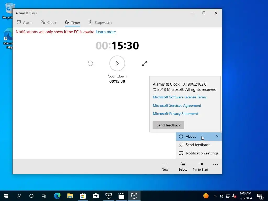Close the Alarms & Clock window

coord(216,13)
